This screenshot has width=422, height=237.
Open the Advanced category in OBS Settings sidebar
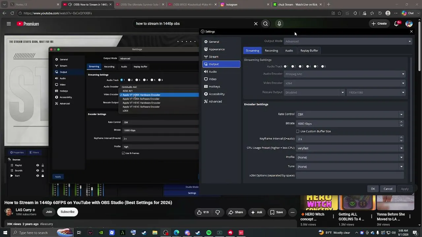221,101
